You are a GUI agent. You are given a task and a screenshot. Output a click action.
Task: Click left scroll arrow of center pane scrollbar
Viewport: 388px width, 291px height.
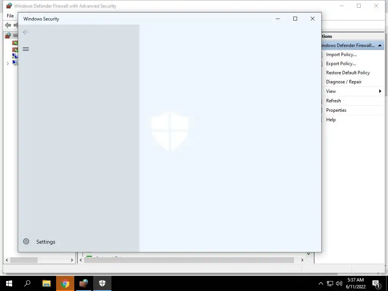click(81, 260)
